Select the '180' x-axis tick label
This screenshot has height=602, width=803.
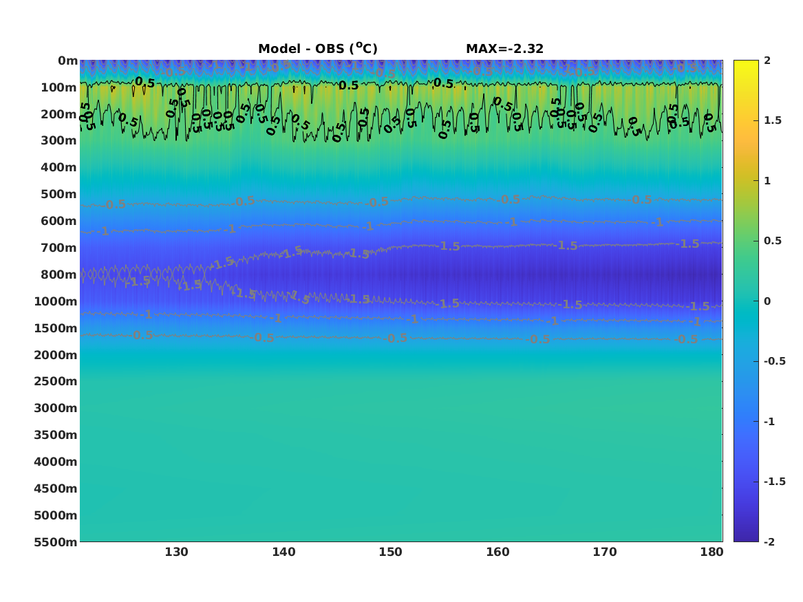pyautogui.click(x=712, y=552)
